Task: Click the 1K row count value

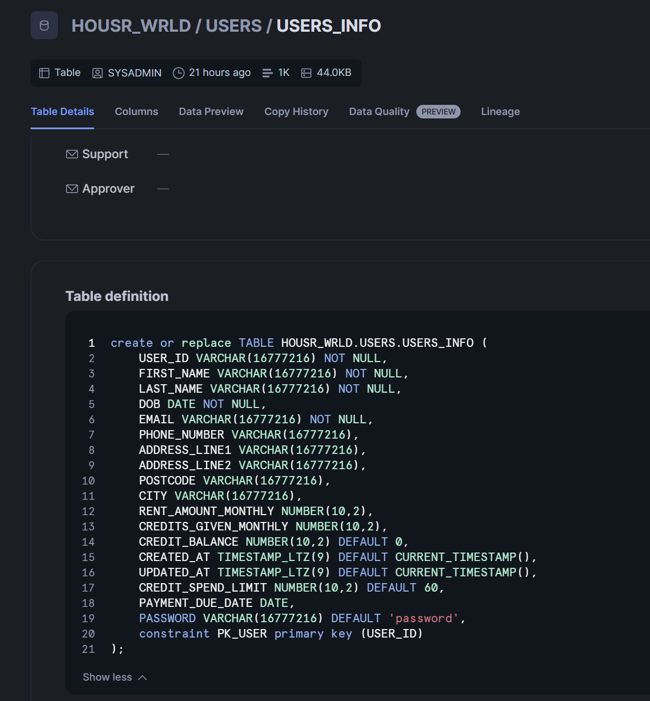Action: pyautogui.click(x=284, y=73)
